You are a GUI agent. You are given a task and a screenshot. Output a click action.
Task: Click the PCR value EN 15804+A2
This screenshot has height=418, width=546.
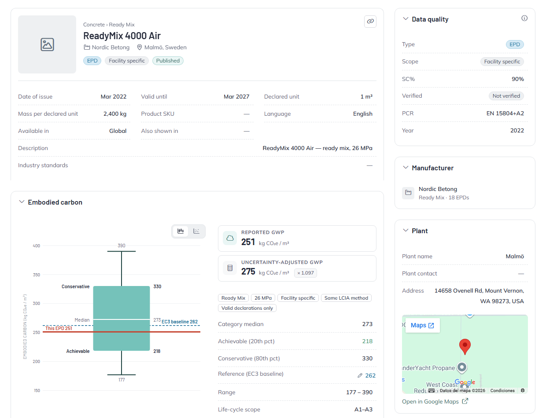click(x=505, y=114)
